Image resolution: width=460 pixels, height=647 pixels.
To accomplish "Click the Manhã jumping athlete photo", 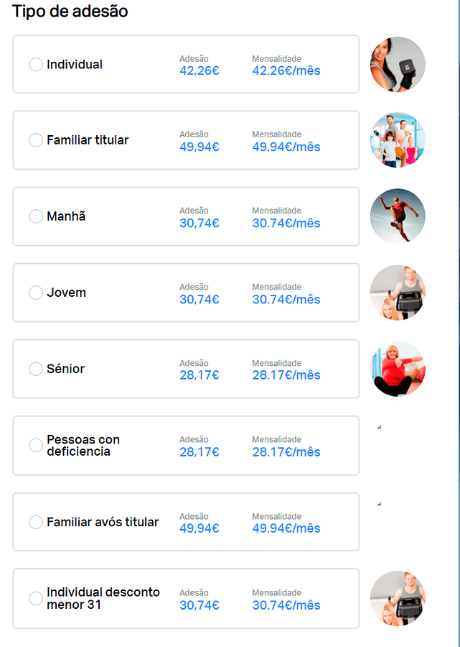I will (x=398, y=216).
